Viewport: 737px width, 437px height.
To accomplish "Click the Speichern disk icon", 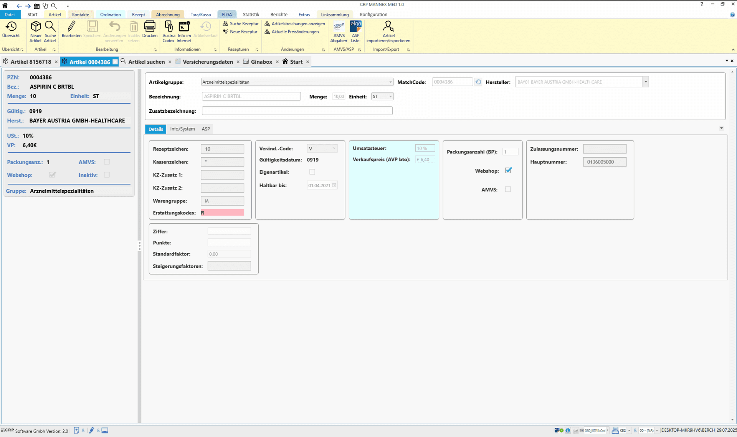I will 92,30.
